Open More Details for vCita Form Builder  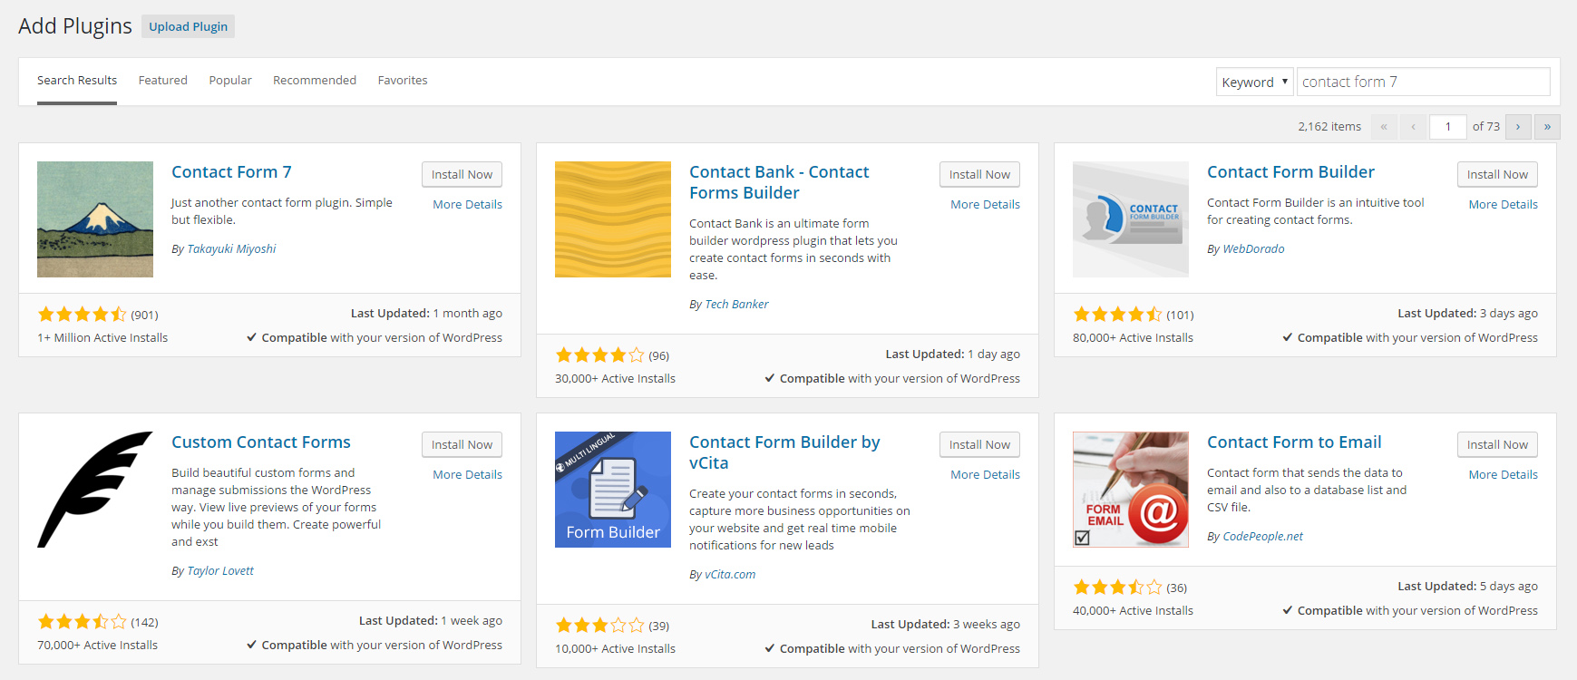pos(985,474)
